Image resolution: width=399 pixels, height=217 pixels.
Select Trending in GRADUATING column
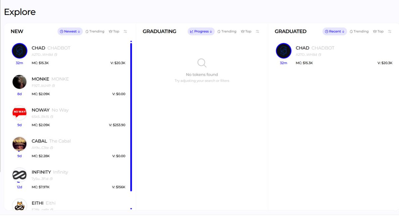coord(227,32)
